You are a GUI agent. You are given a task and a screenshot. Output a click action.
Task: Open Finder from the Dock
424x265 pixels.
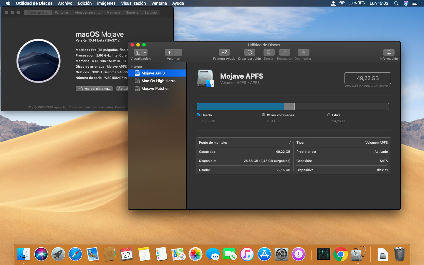click(24, 254)
